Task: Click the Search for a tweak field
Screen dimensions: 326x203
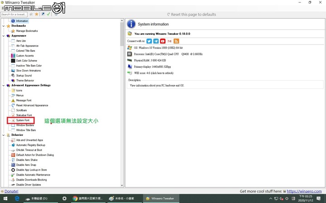Action: pyautogui.click(x=14, y=14)
